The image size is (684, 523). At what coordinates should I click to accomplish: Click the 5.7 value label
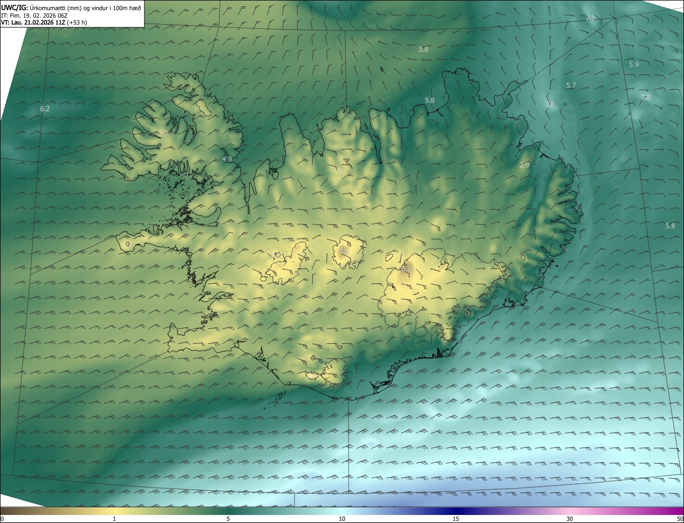571,86
